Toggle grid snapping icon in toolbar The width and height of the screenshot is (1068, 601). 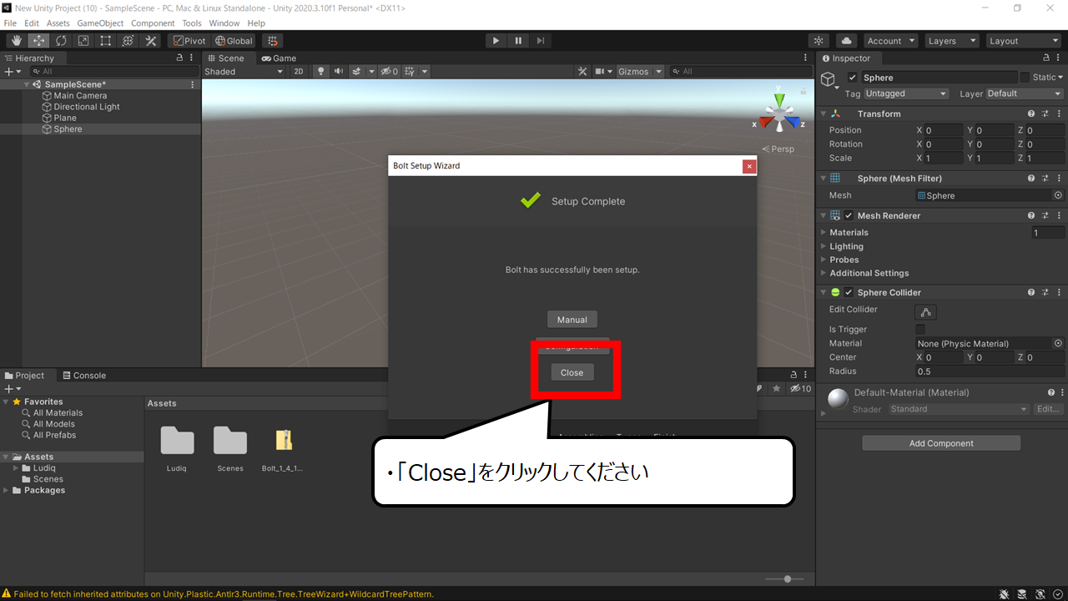click(273, 41)
